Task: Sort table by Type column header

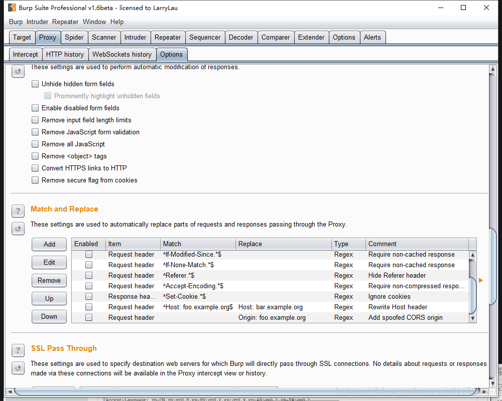Action: pos(349,244)
